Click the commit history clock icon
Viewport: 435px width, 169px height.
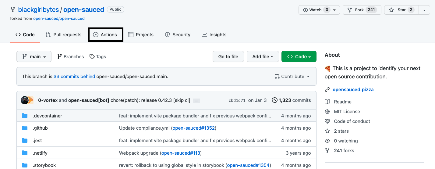click(x=274, y=100)
